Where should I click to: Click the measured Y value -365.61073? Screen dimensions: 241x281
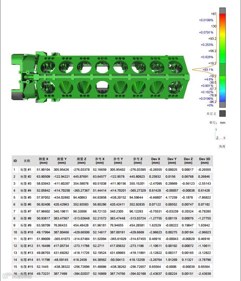62,239
